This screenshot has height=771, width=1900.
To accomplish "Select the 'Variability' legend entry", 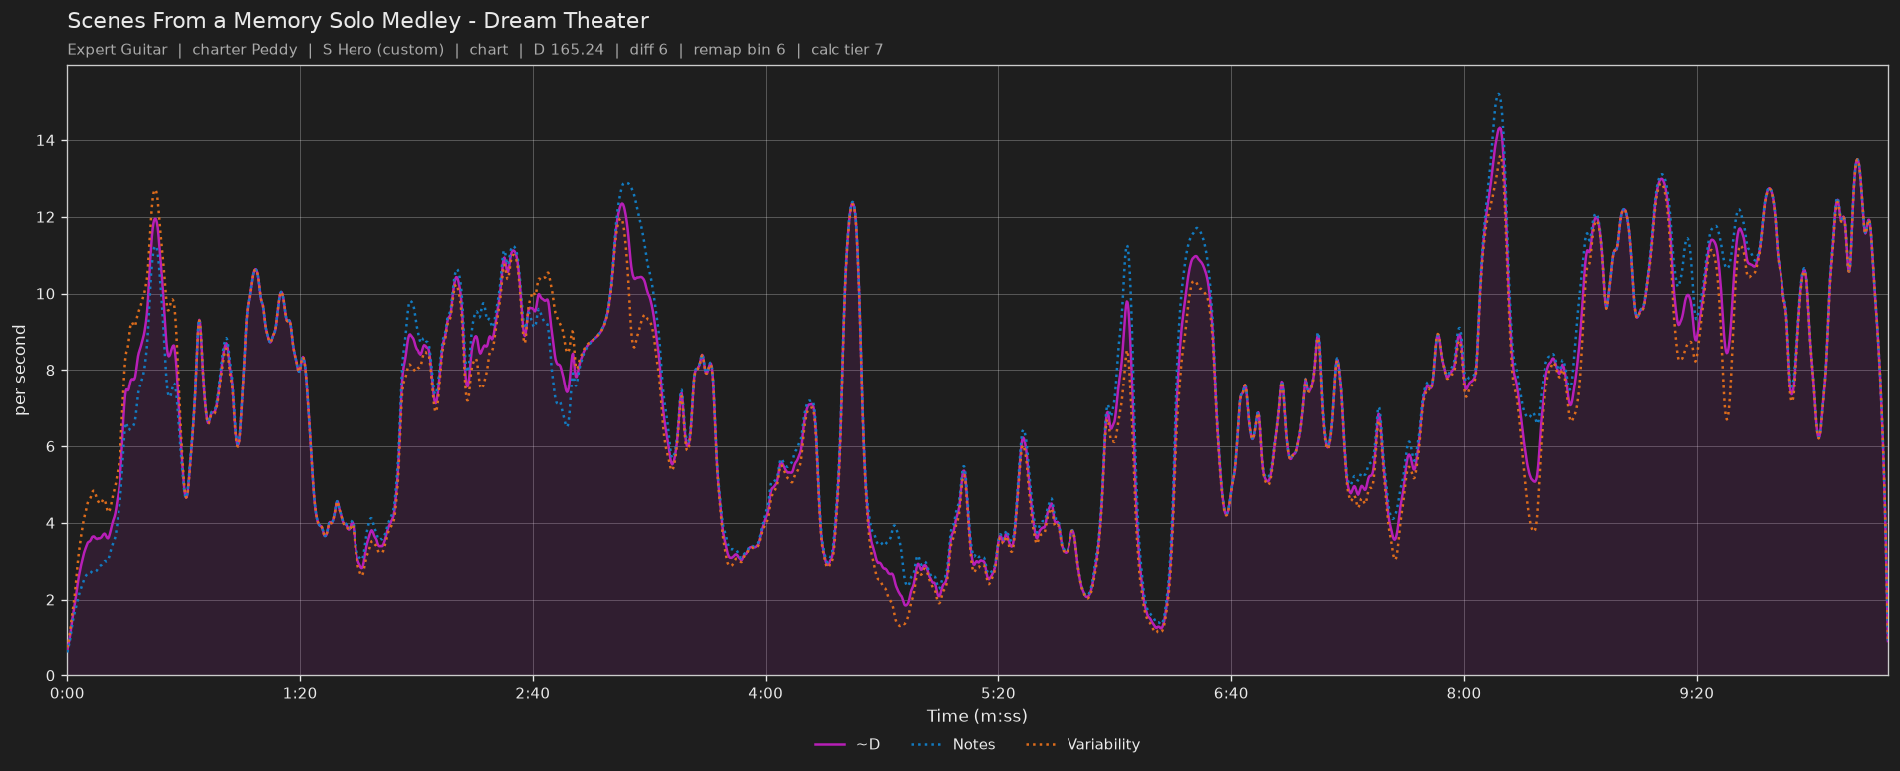I will pyautogui.click(x=1081, y=745).
